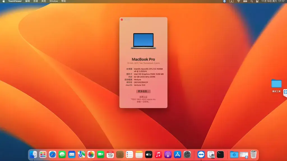Open the Wi-Fi status menu
287x161 pixels.
pos(238,1)
